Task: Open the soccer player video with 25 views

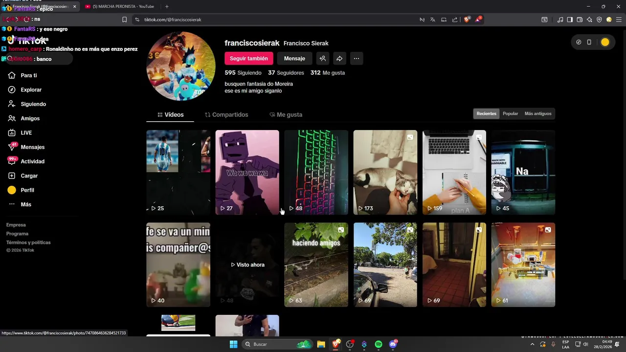Action: pos(178,172)
